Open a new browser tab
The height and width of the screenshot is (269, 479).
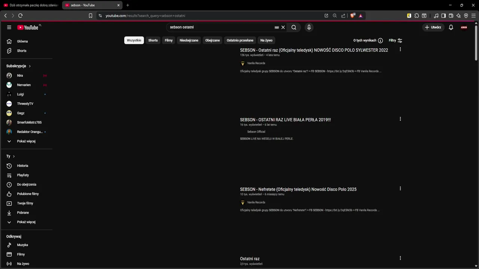pyautogui.click(x=128, y=5)
